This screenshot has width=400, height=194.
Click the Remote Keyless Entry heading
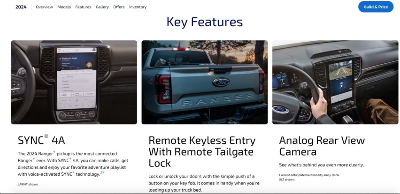coord(202,151)
